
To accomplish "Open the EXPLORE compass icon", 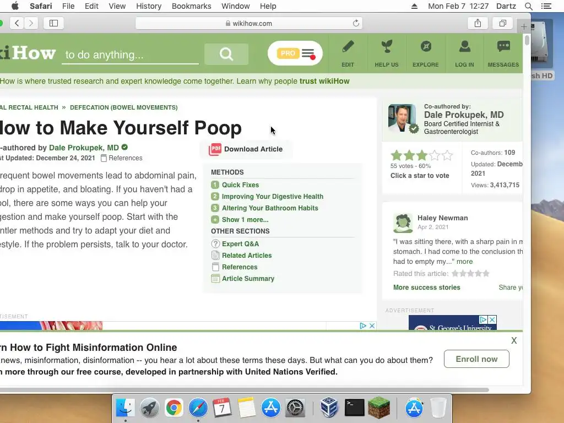I will click(426, 46).
